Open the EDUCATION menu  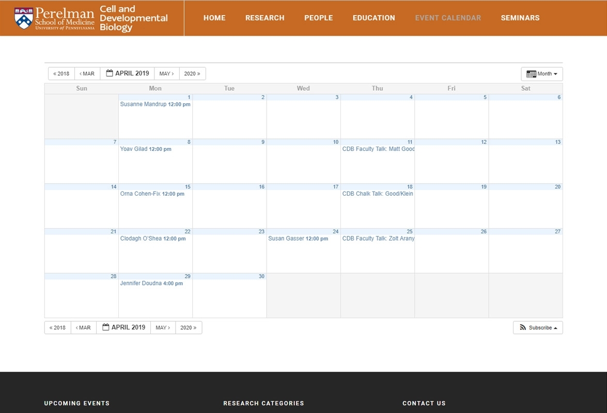pyautogui.click(x=374, y=18)
